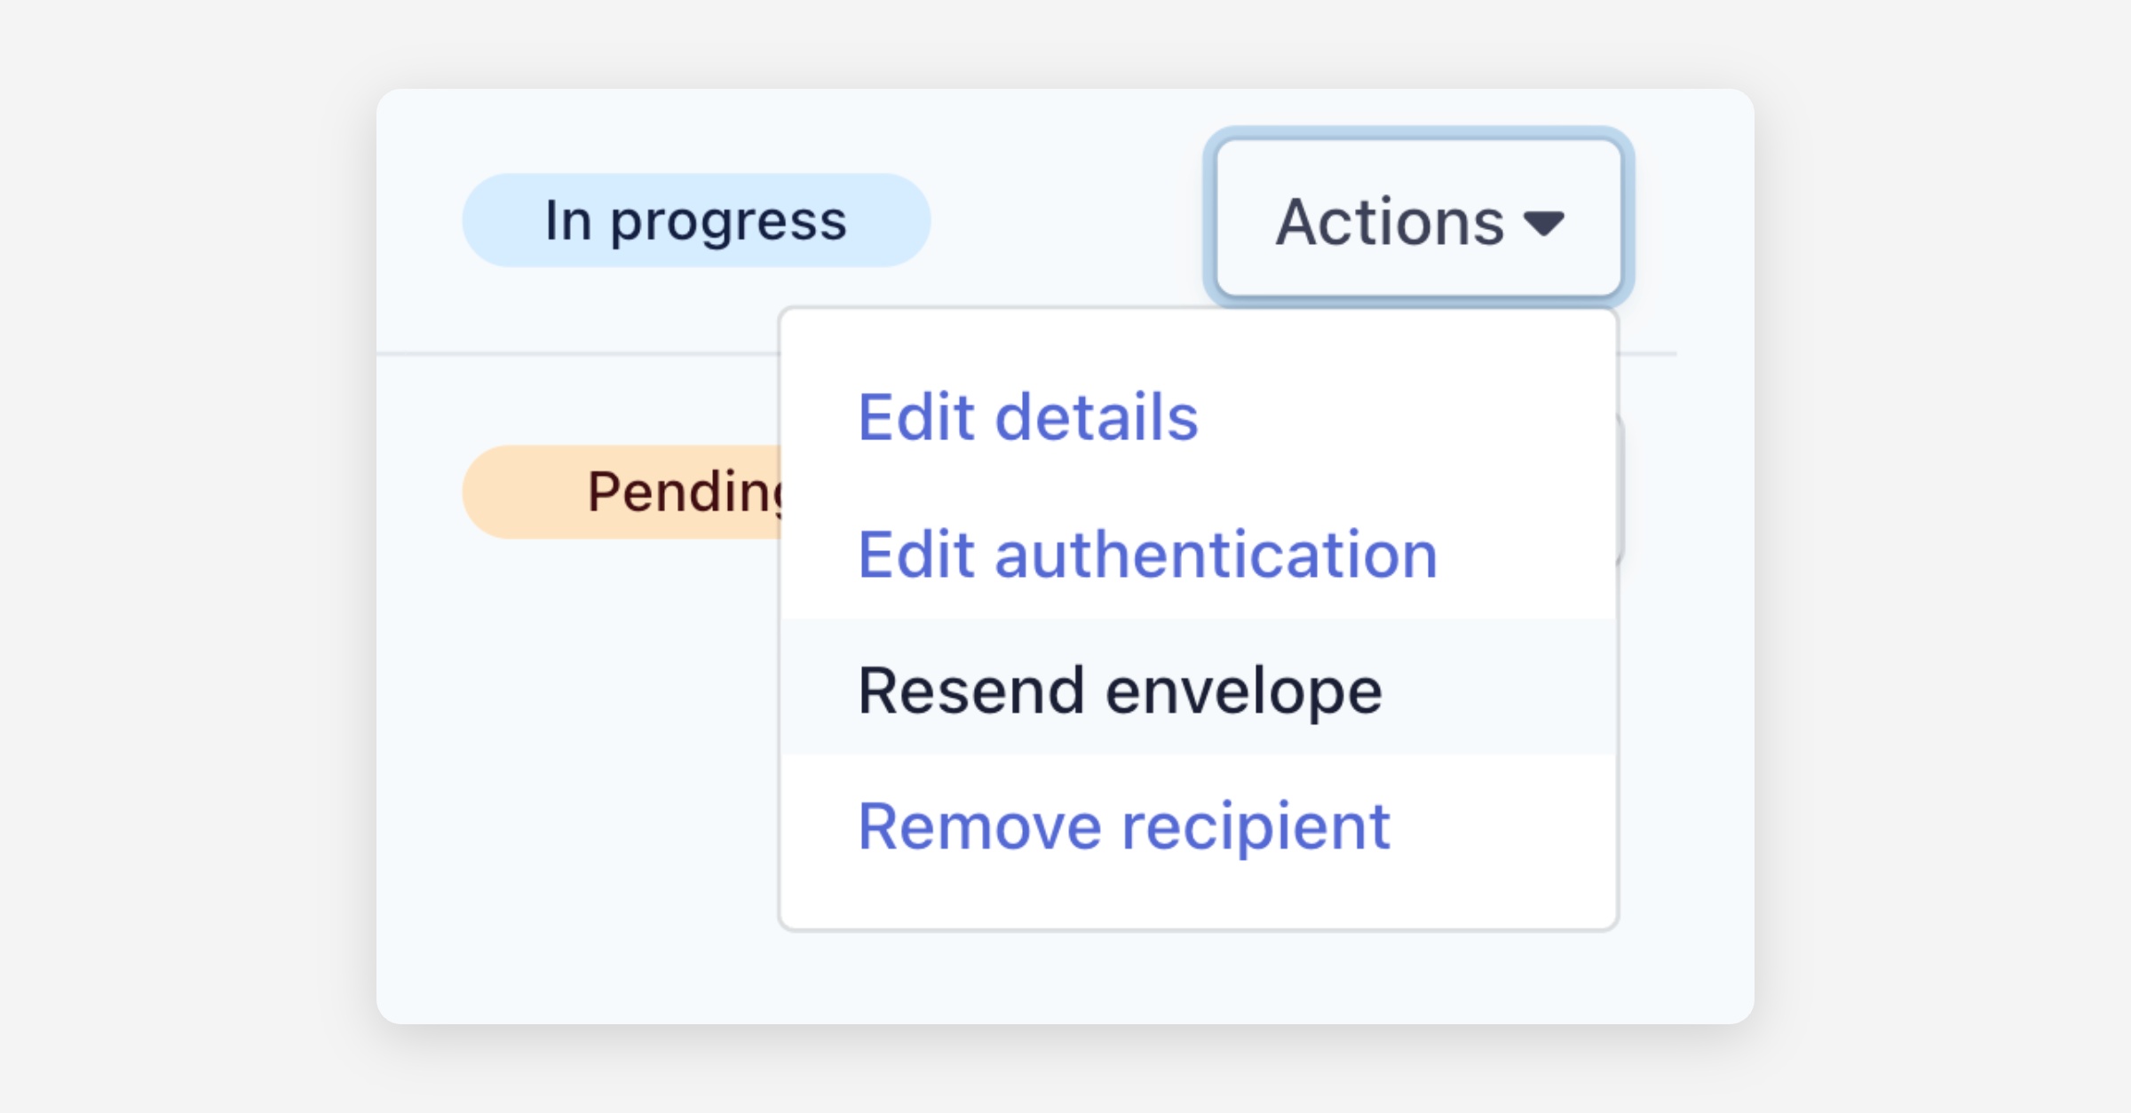Choose Edit details from the menu

tap(1027, 417)
